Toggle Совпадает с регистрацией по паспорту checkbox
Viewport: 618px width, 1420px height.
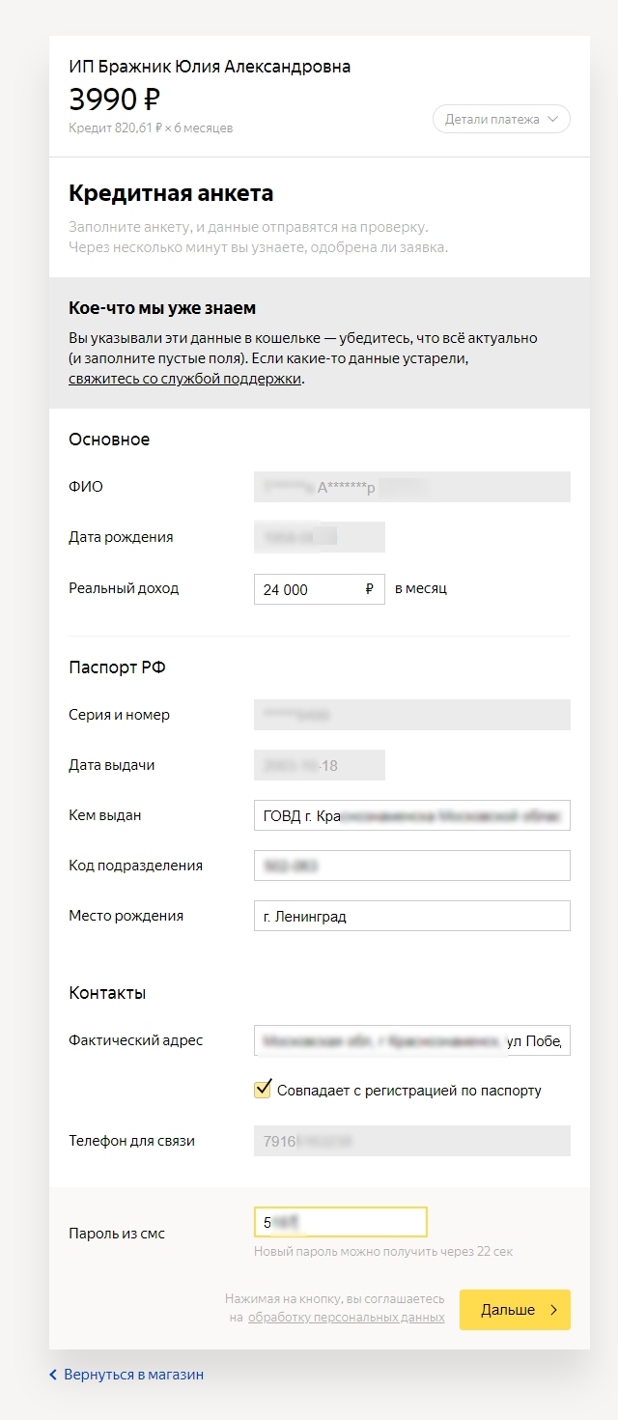click(x=263, y=1090)
